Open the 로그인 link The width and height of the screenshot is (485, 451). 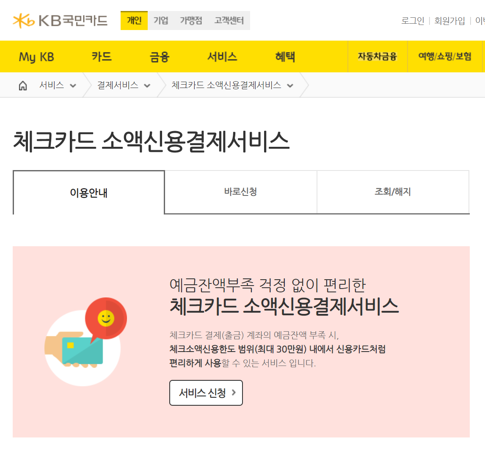point(413,21)
